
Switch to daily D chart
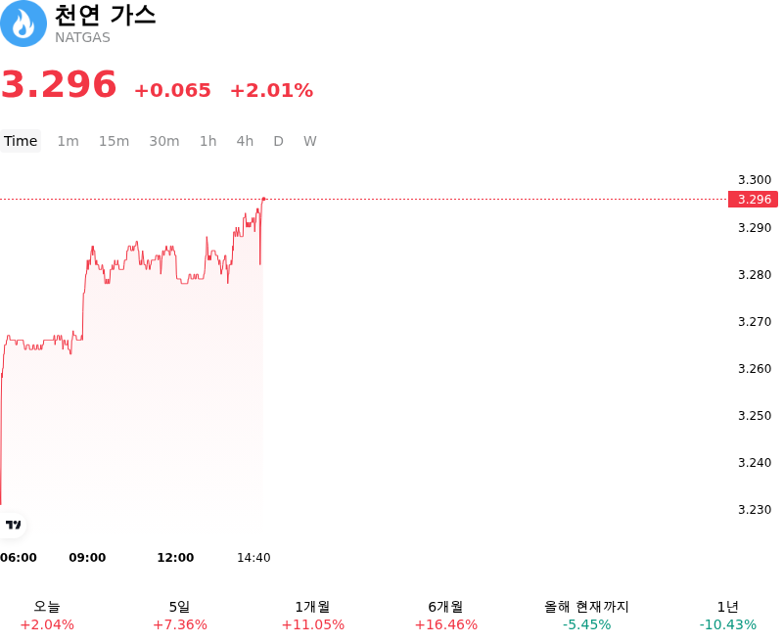(x=278, y=141)
